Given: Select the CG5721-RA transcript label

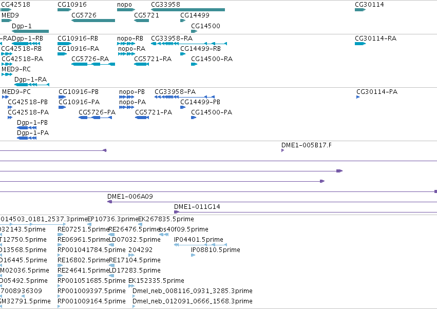Looking at the screenshot, I should point(153,59).
